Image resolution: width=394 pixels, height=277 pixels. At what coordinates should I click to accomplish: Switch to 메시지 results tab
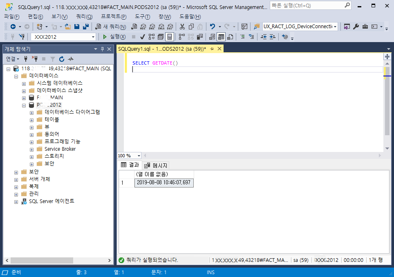click(156, 165)
